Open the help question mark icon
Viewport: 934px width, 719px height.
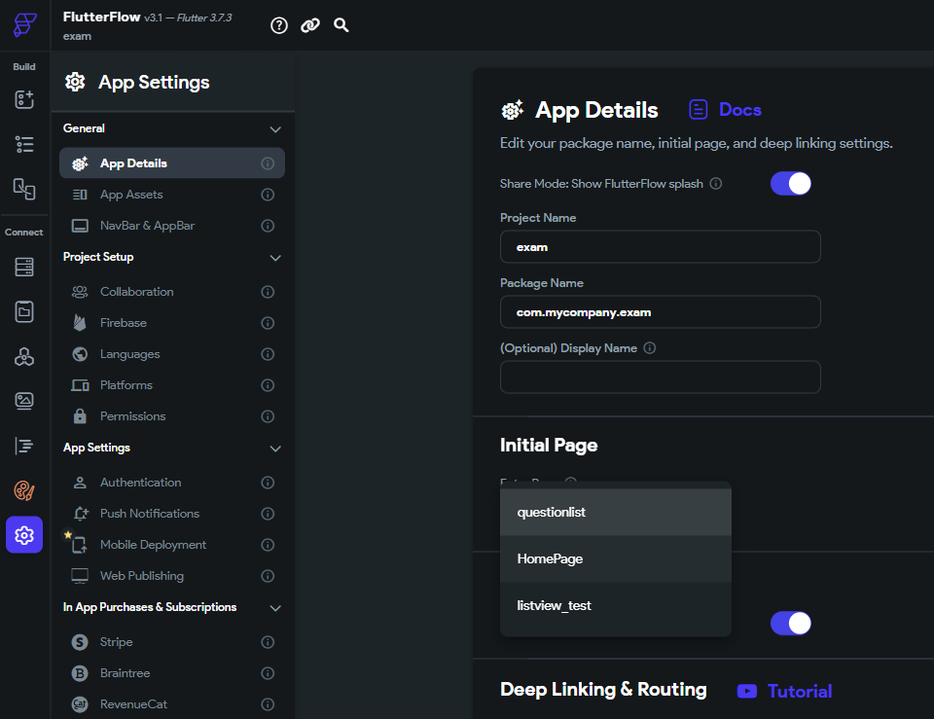coord(279,25)
